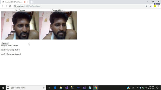161x90 pixels.
Task: Click the Captured Picture heading
Action: tap(58, 10)
